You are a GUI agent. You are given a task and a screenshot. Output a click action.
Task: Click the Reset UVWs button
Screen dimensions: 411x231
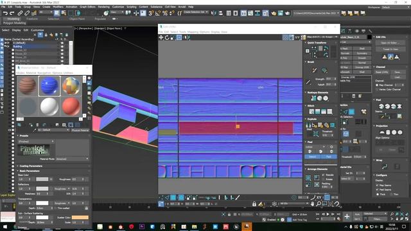(x=382, y=72)
